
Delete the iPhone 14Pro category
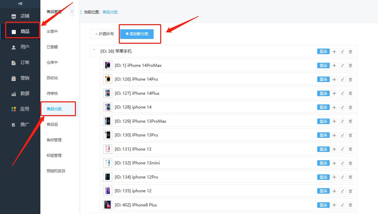pyautogui.click(x=350, y=80)
